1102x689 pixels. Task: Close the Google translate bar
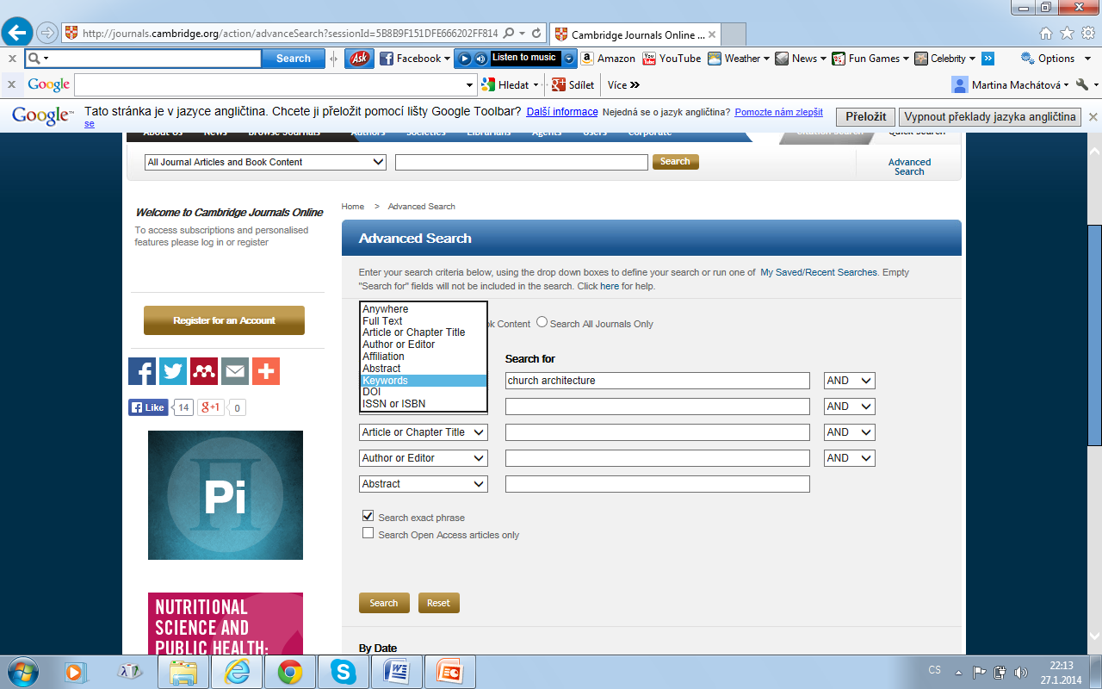(1093, 116)
